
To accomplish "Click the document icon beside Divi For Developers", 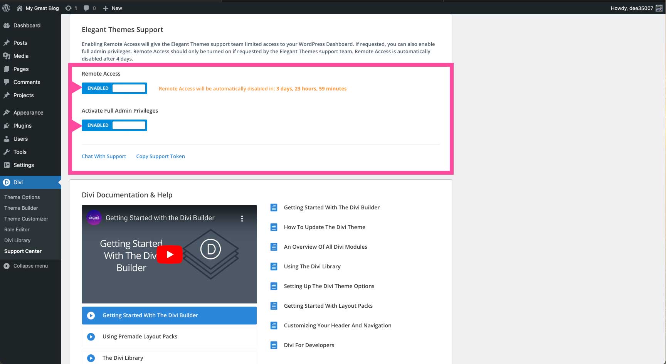I will click(x=274, y=345).
